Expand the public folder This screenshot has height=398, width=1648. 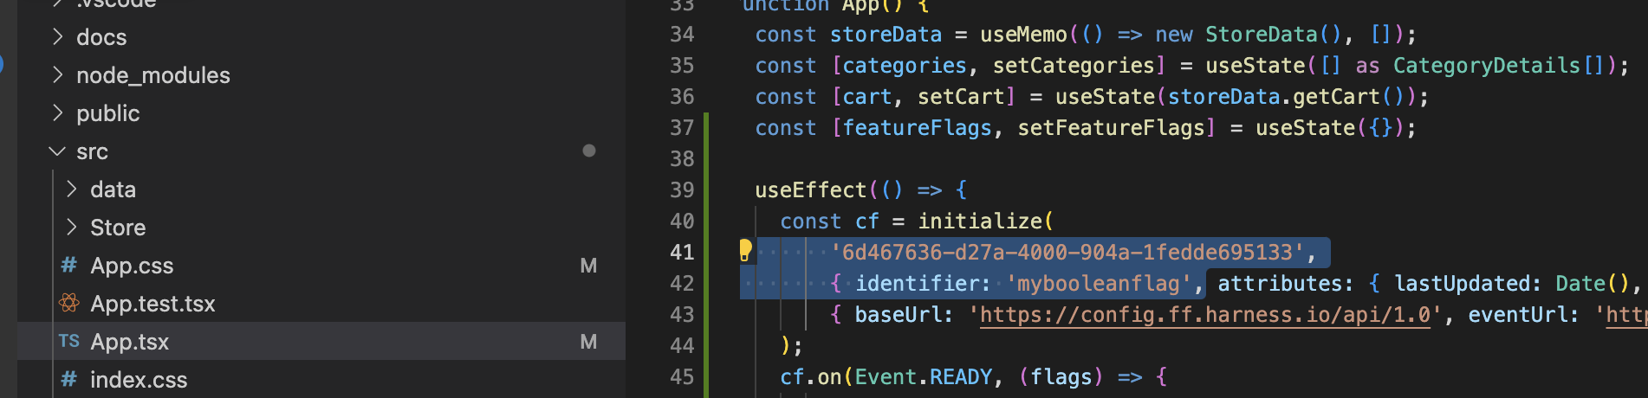pyautogui.click(x=58, y=113)
